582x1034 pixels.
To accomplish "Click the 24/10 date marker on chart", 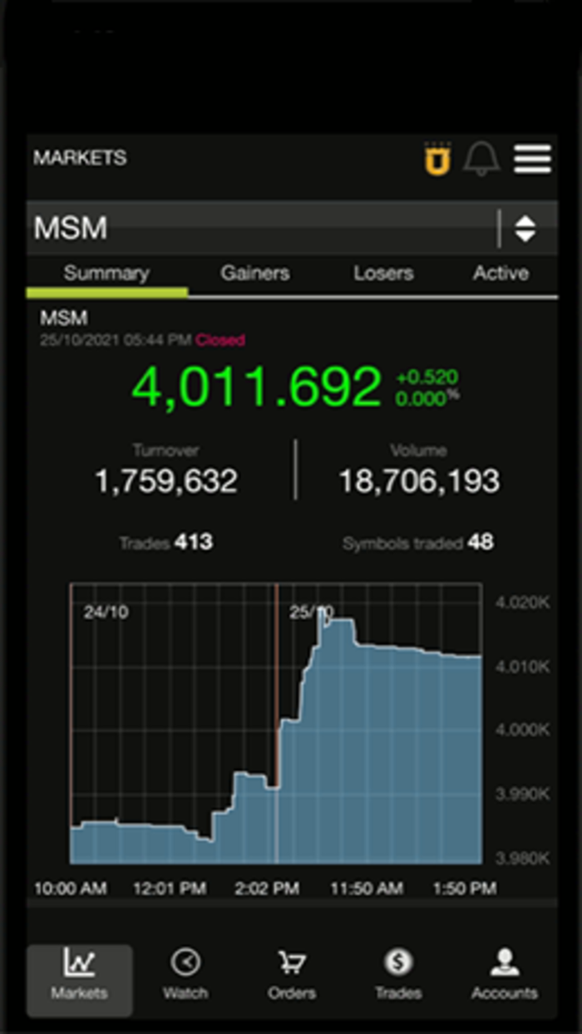I will coord(106,613).
